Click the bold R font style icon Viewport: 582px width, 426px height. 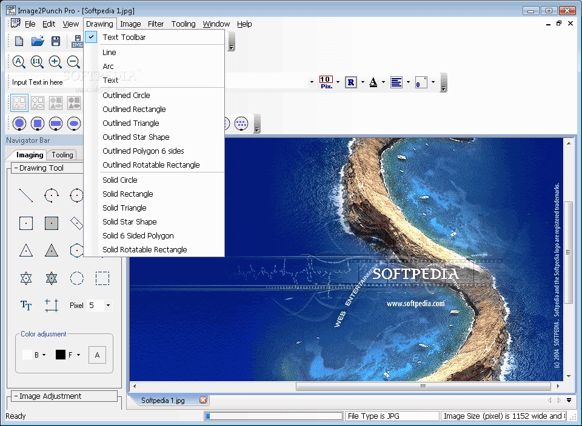coord(351,82)
